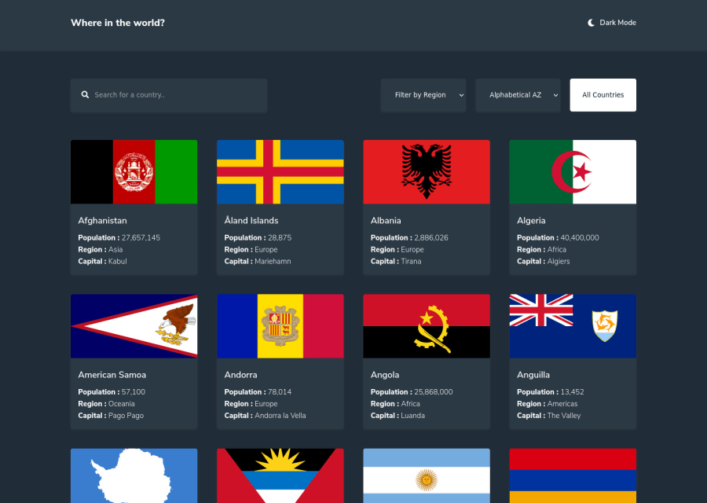Open the American Samoa flag image
This screenshot has width=707, height=503.
(134, 326)
